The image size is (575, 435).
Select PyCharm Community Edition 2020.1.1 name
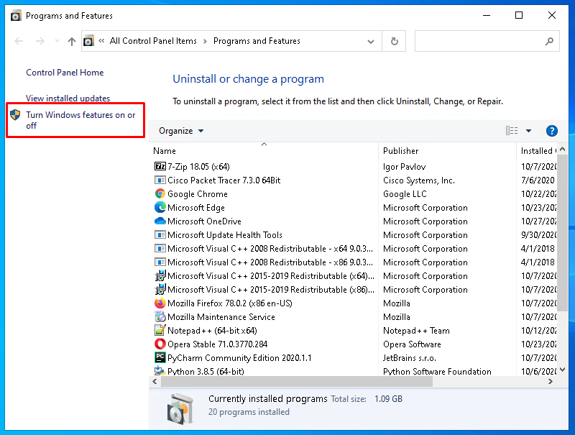click(239, 357)
